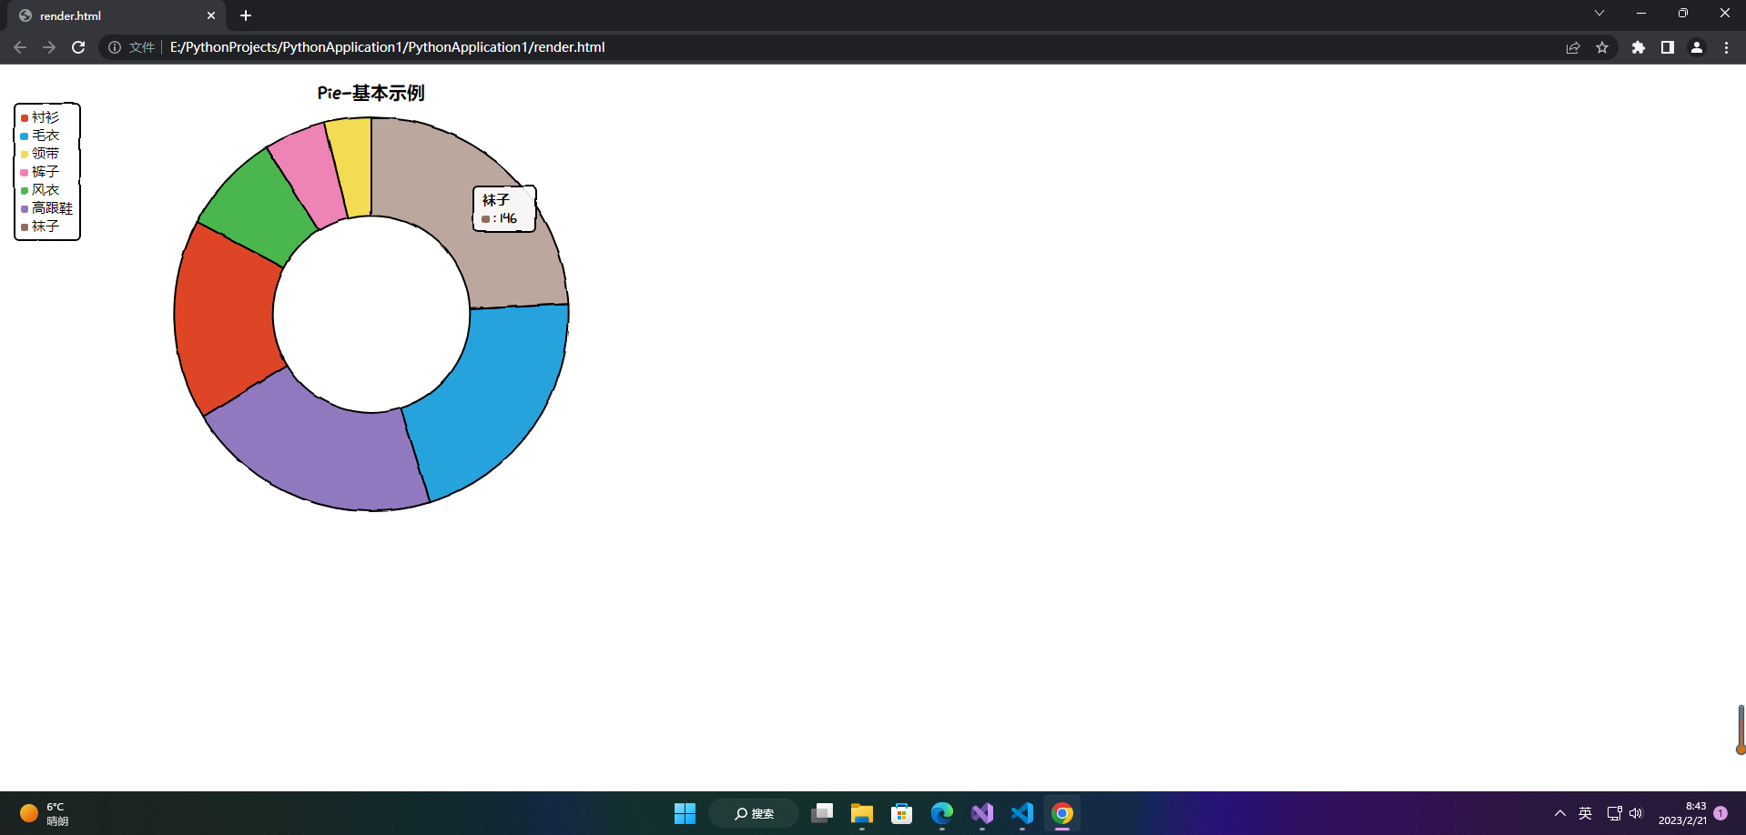
Task: Toggle 高跟鞋 legend item
Action: tap(46, 208)
